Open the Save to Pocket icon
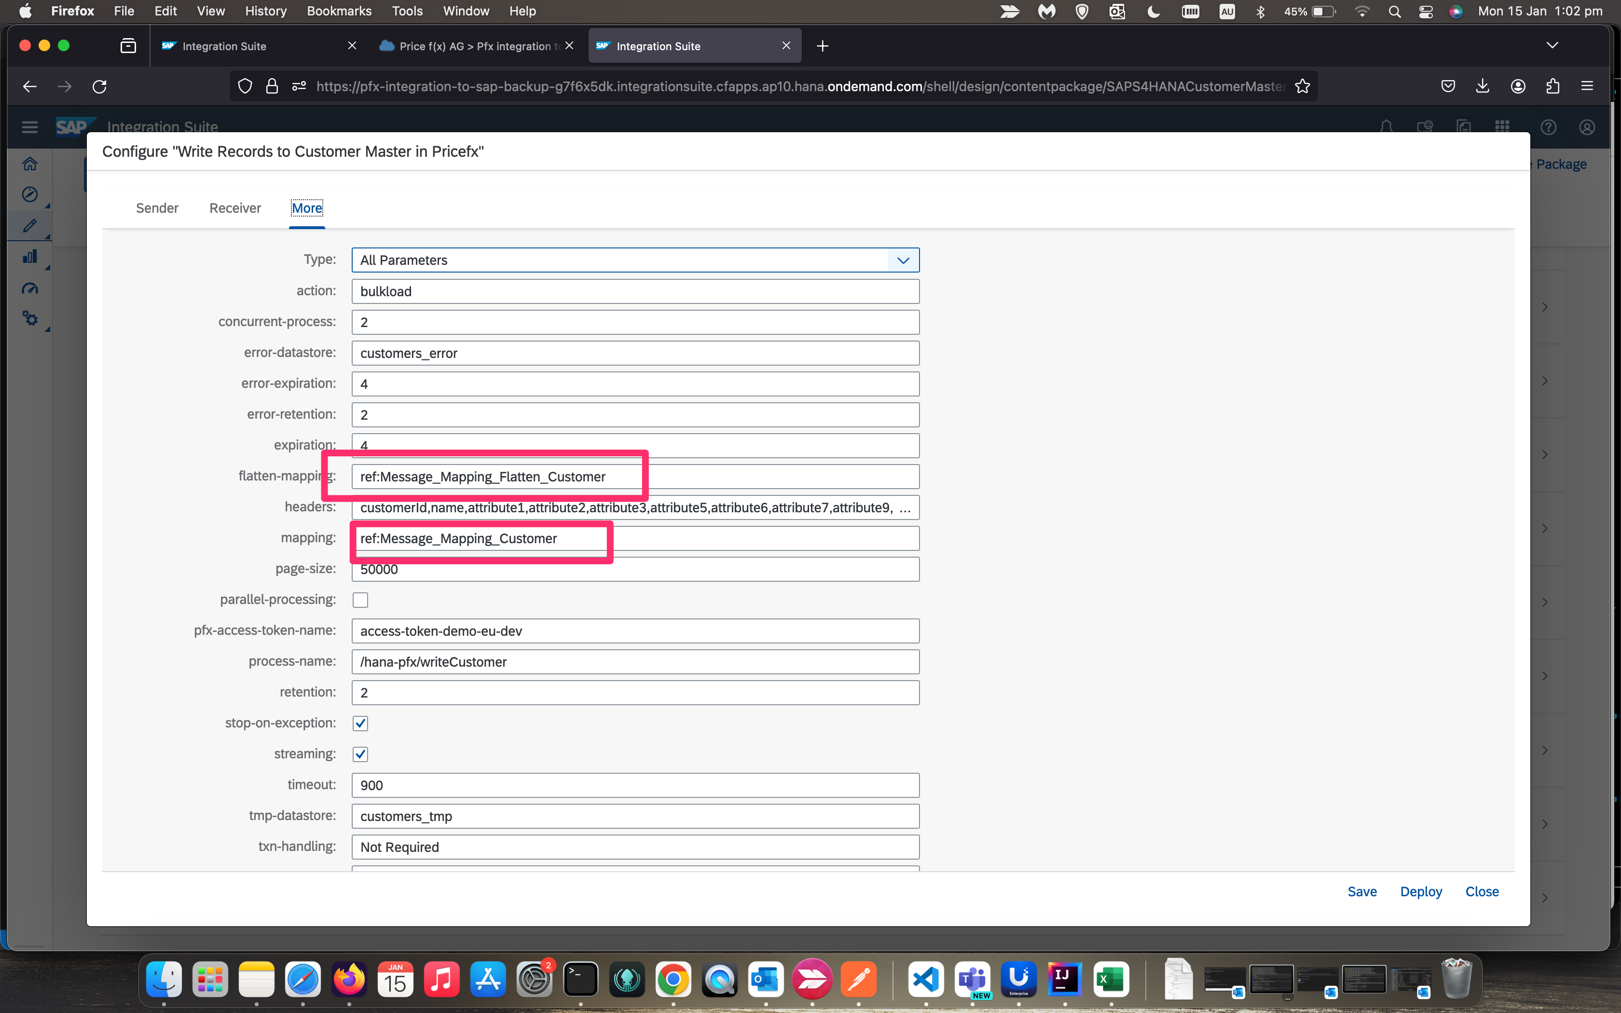 1447,86
